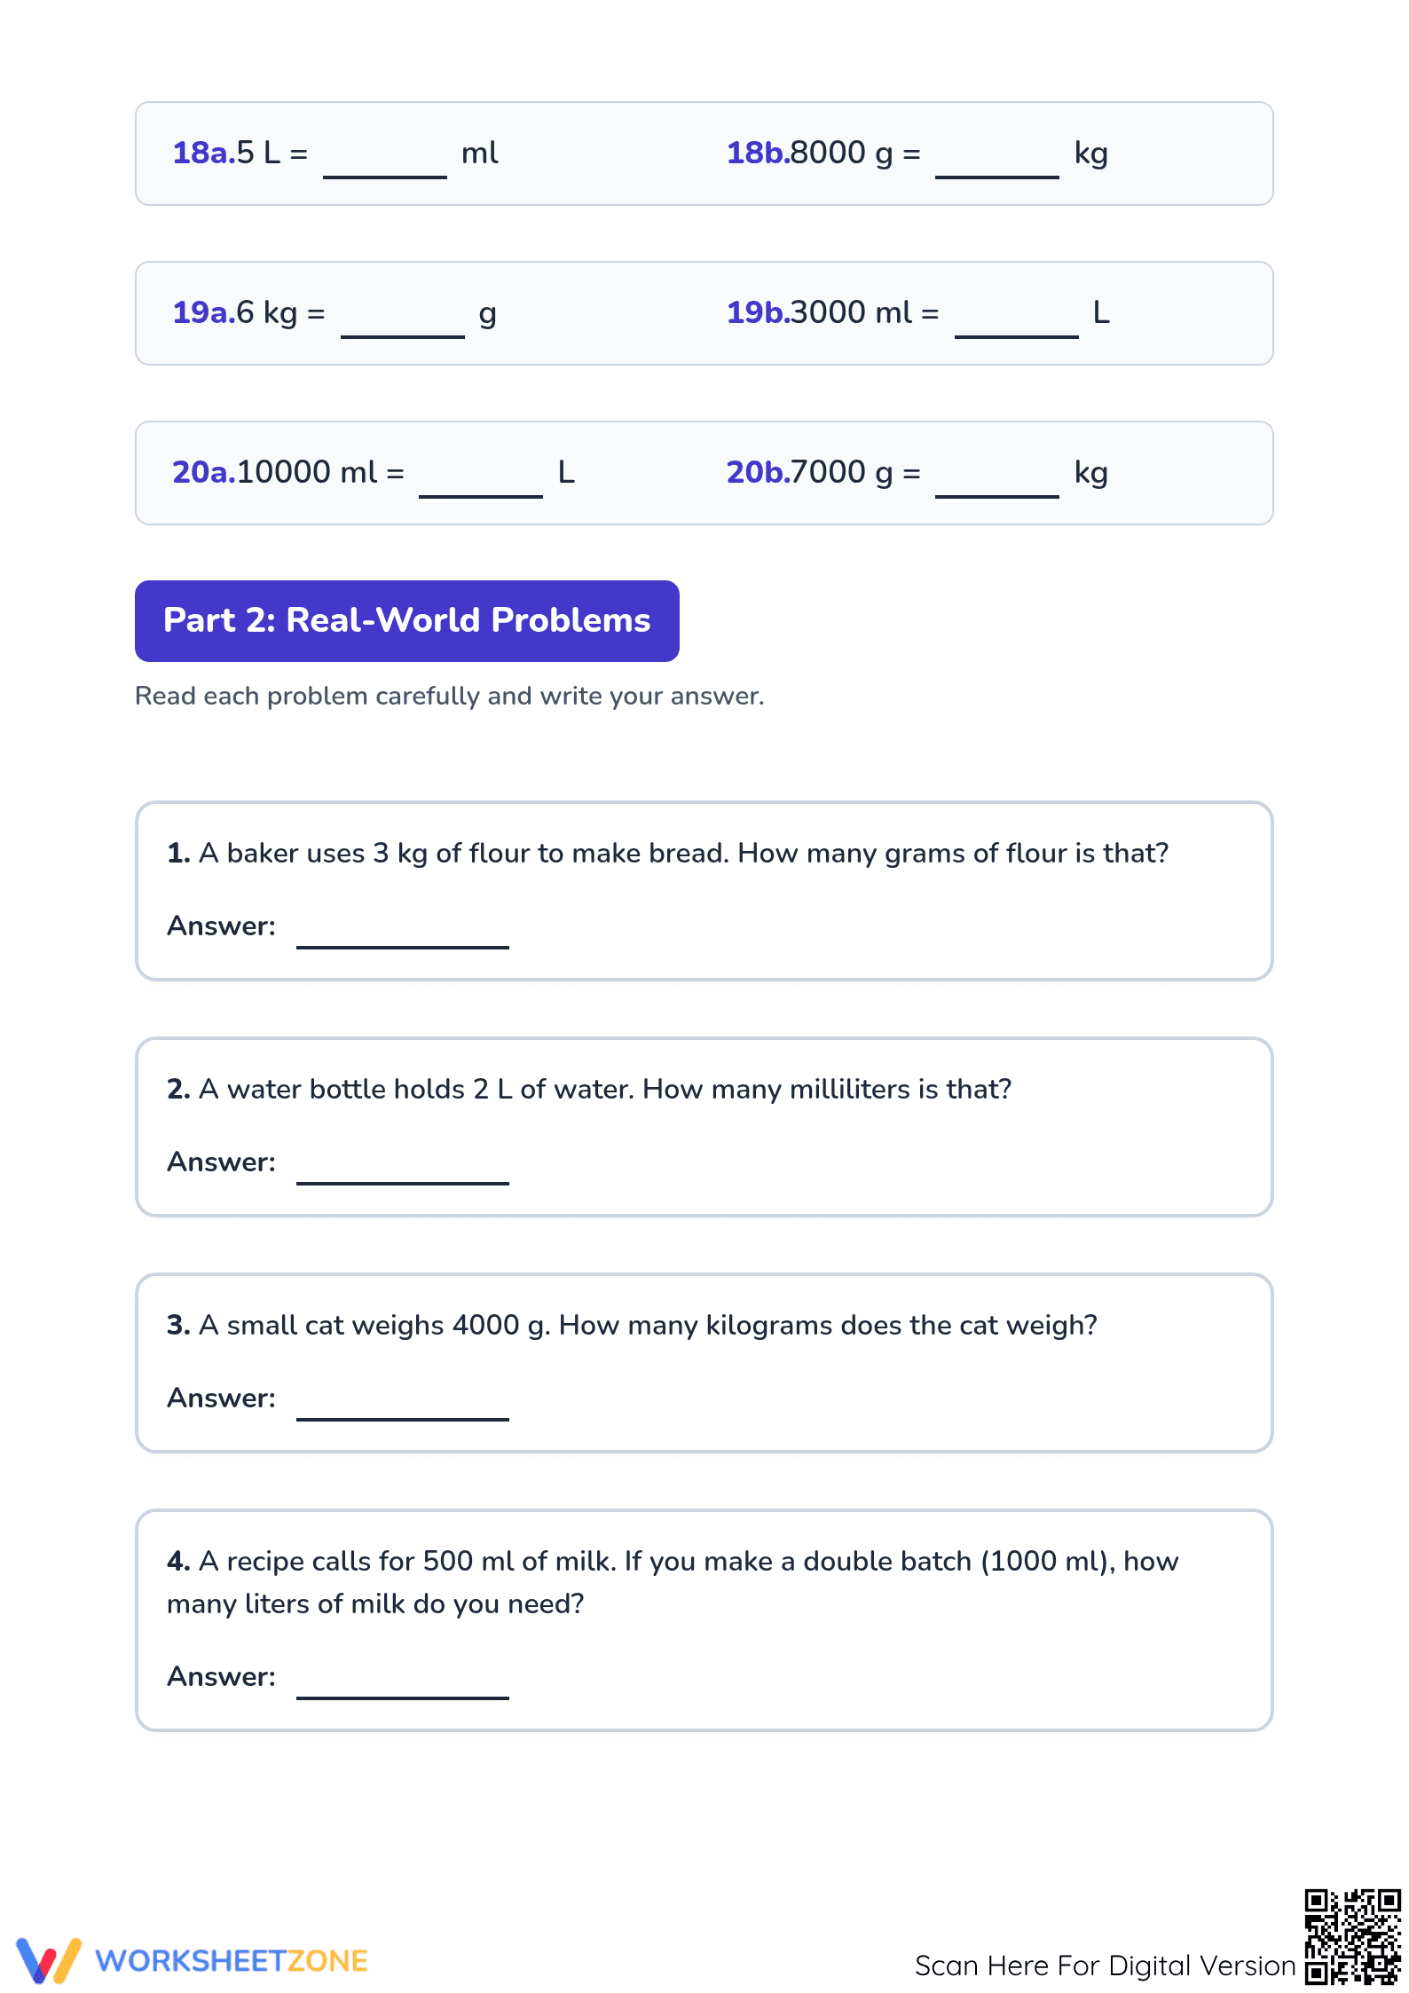Click the 19b question label
The width and height of the screenshot is (1409, 1993).
758,312
